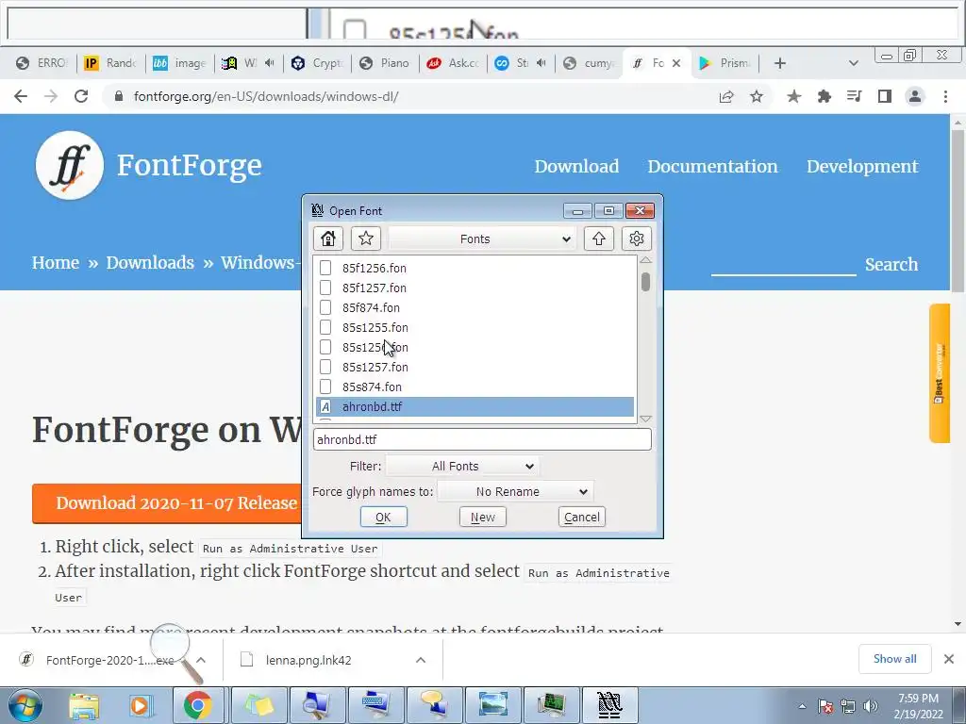Cancel the Open Font dialog
The image size is (966, 724).
[581, 518]
